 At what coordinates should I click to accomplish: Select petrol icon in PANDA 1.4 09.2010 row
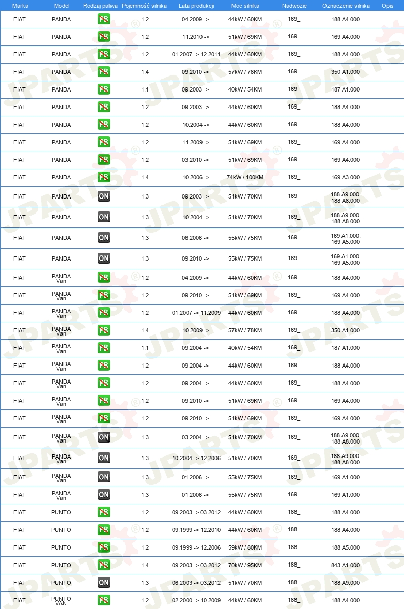104,71
